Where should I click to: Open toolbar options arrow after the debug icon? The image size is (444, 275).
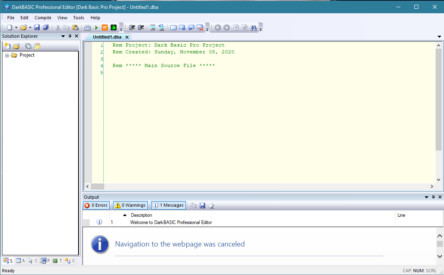point(121,29)
